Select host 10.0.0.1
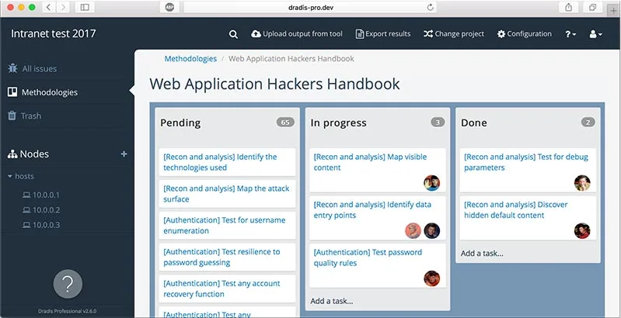The image size is (621, 318). (40, 195)
